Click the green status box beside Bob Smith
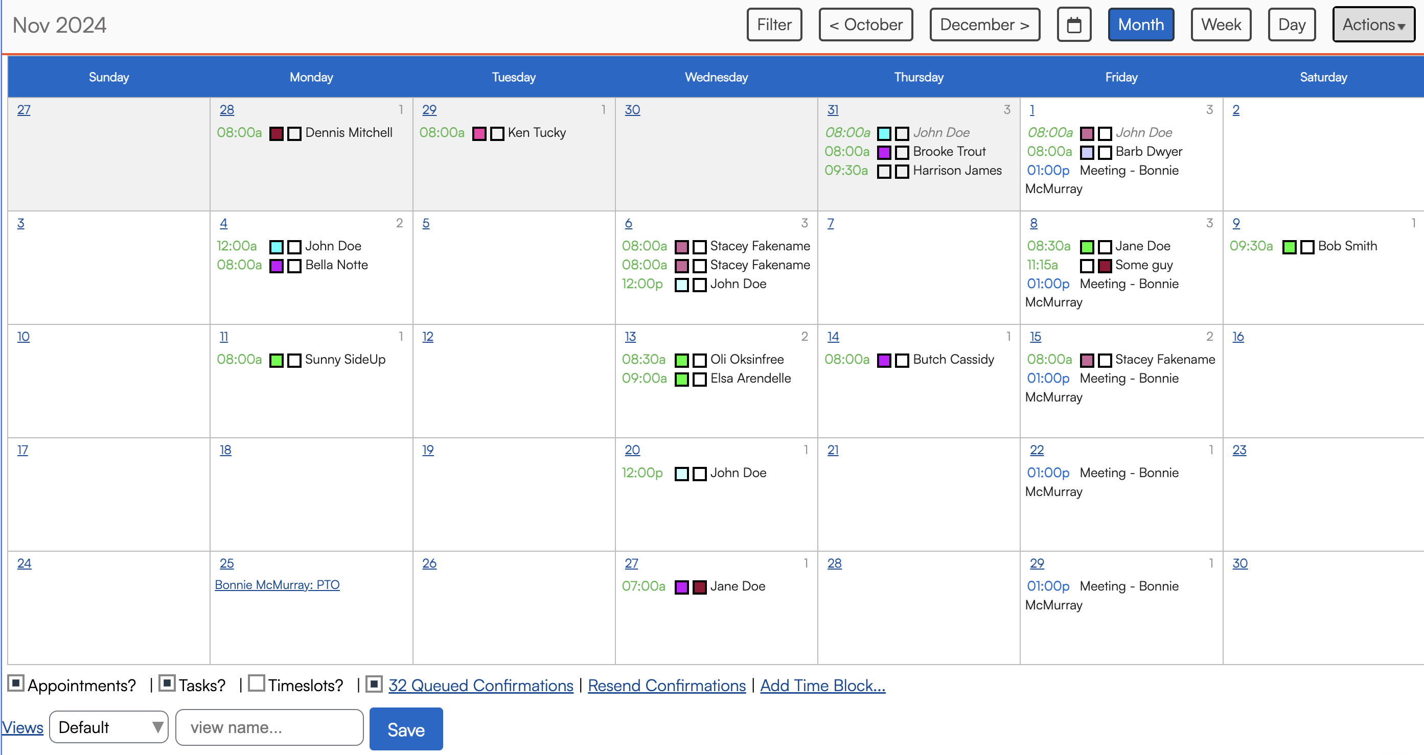The width and height of the screenshot is (1424, 755). click(1289, 247)
